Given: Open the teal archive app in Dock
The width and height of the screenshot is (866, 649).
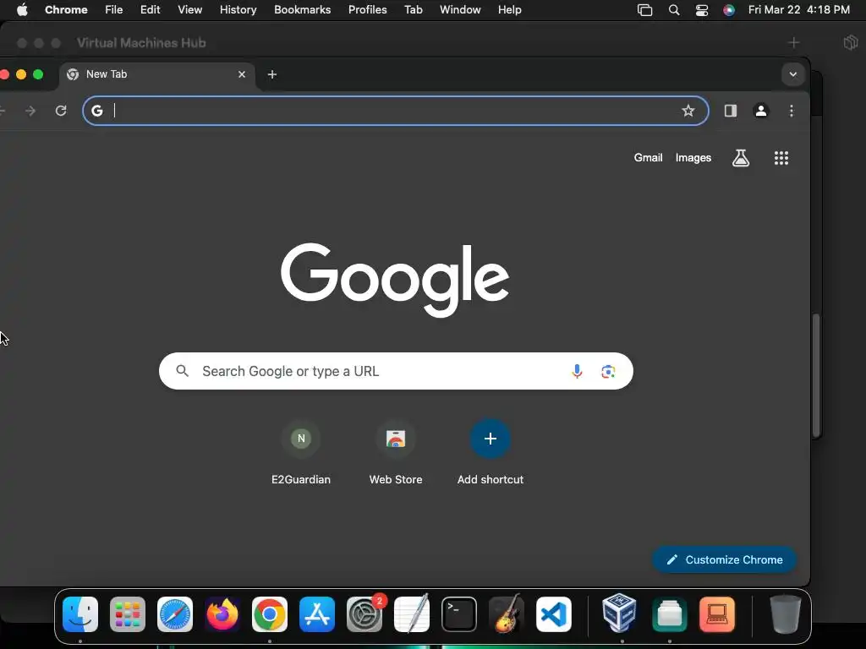Looking at the screenshot, I should pos(670,614).
